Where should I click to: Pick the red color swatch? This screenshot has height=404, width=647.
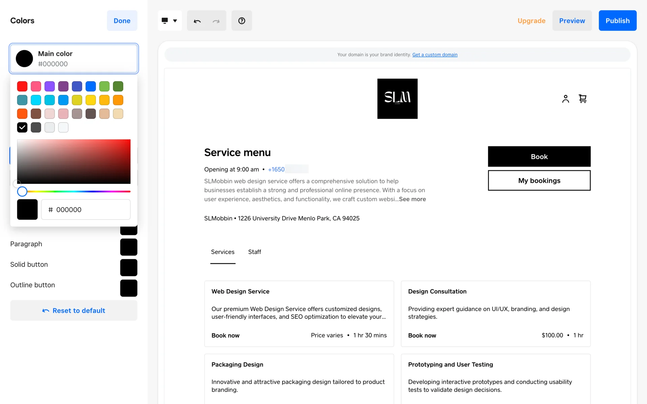click(x=22, y=87)
